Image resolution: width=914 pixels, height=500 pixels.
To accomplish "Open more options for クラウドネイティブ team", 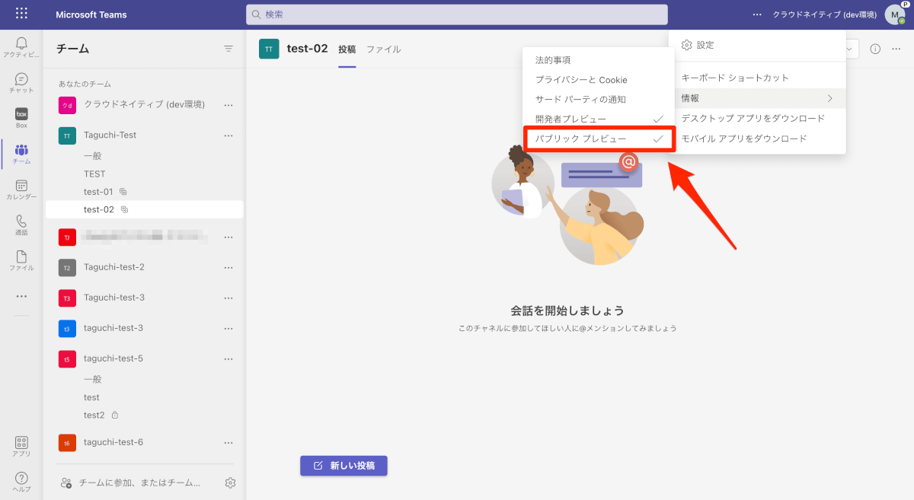I will pyautogui.click(x=228, y=105).
